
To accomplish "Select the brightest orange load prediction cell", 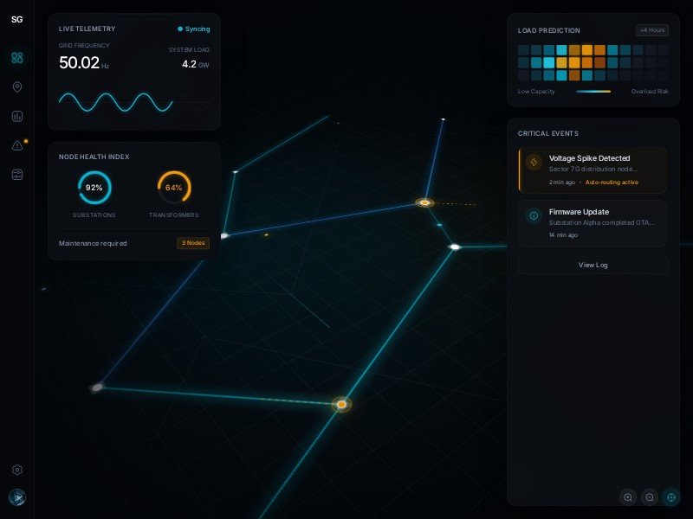I will [587, 50].
